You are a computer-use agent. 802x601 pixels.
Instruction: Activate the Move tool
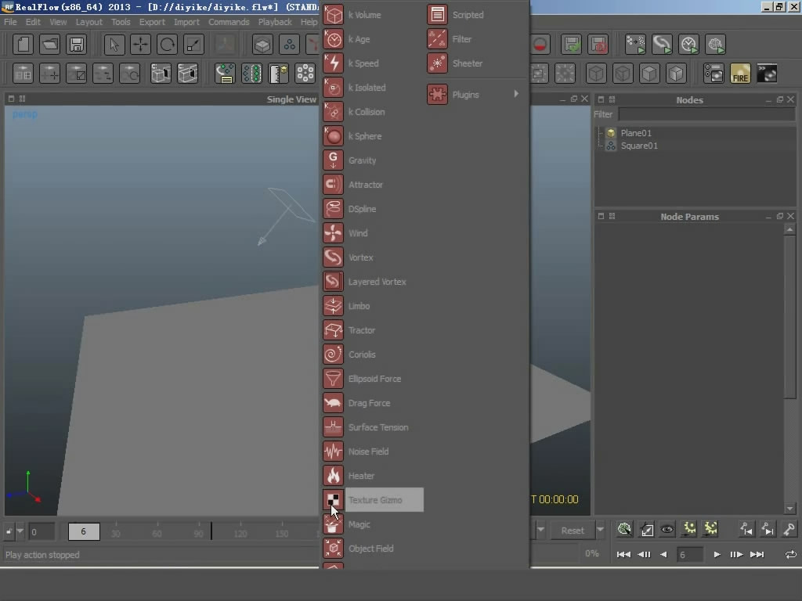click(140, 45)
